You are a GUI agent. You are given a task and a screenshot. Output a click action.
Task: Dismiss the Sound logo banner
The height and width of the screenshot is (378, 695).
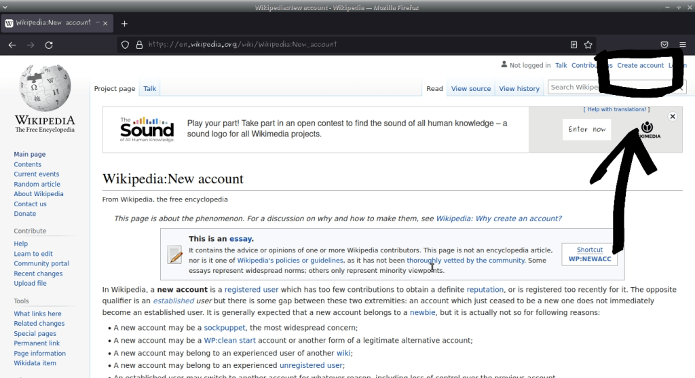673,117
